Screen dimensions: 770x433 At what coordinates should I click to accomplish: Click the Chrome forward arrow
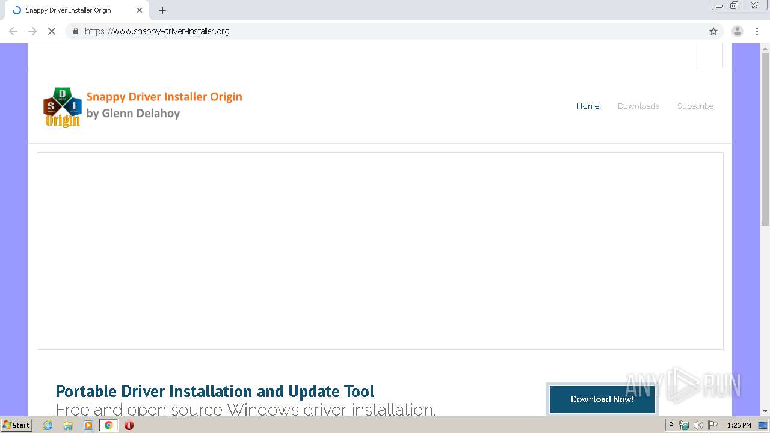click(x=32, y=31)
